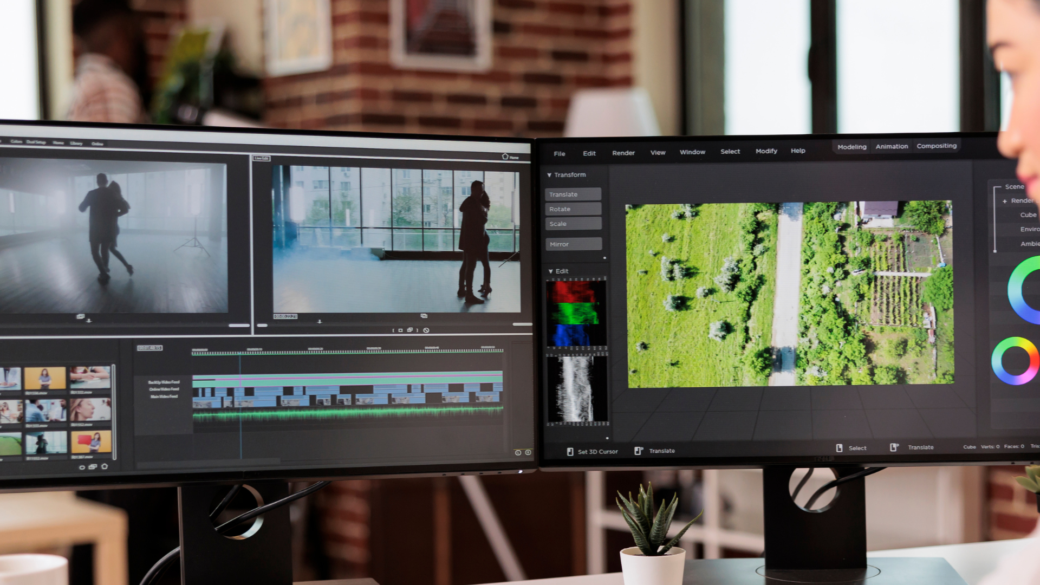Click the circle icon below the media thumbnails
This screenshot has width=1040, height=585.
82,467
